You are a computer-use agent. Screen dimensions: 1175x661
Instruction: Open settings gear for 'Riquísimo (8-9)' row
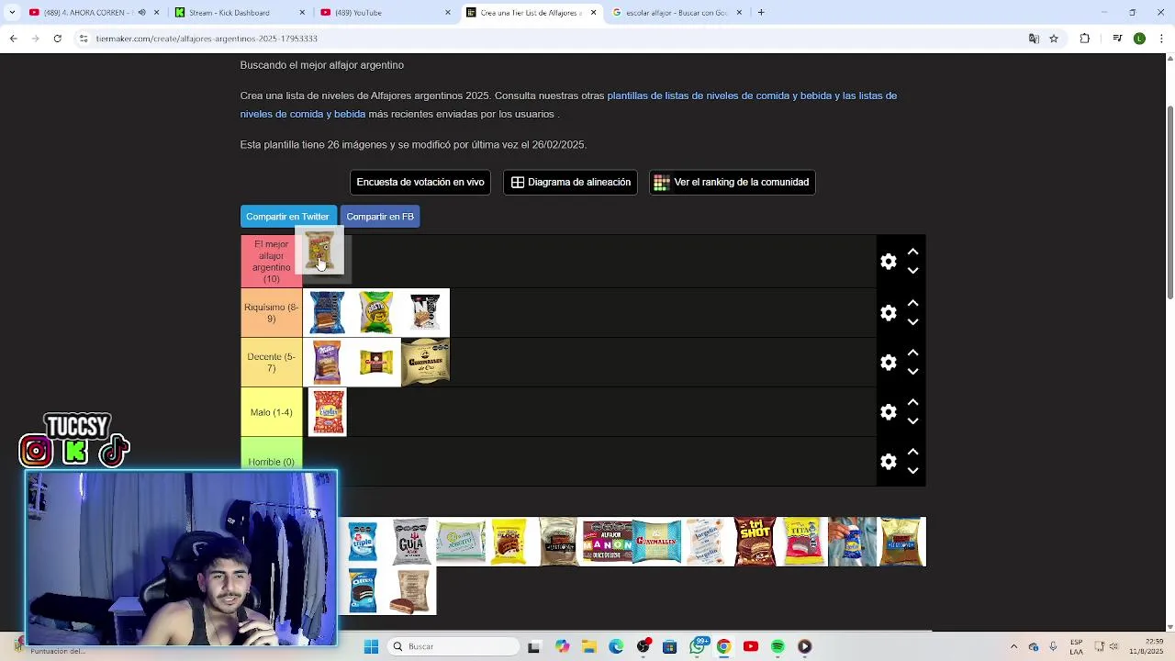pyautogui.click(x=888, y=313)
